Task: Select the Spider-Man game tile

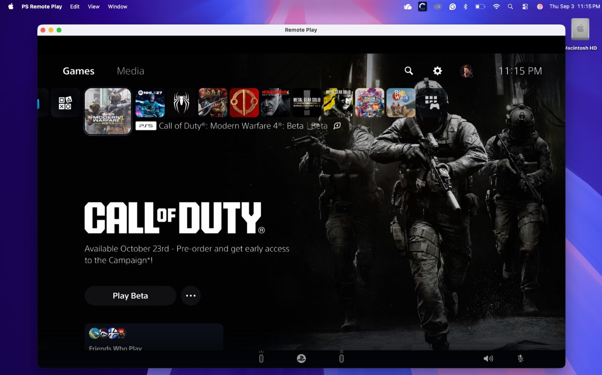Action: pyautogui.click(x=181, y=103)
